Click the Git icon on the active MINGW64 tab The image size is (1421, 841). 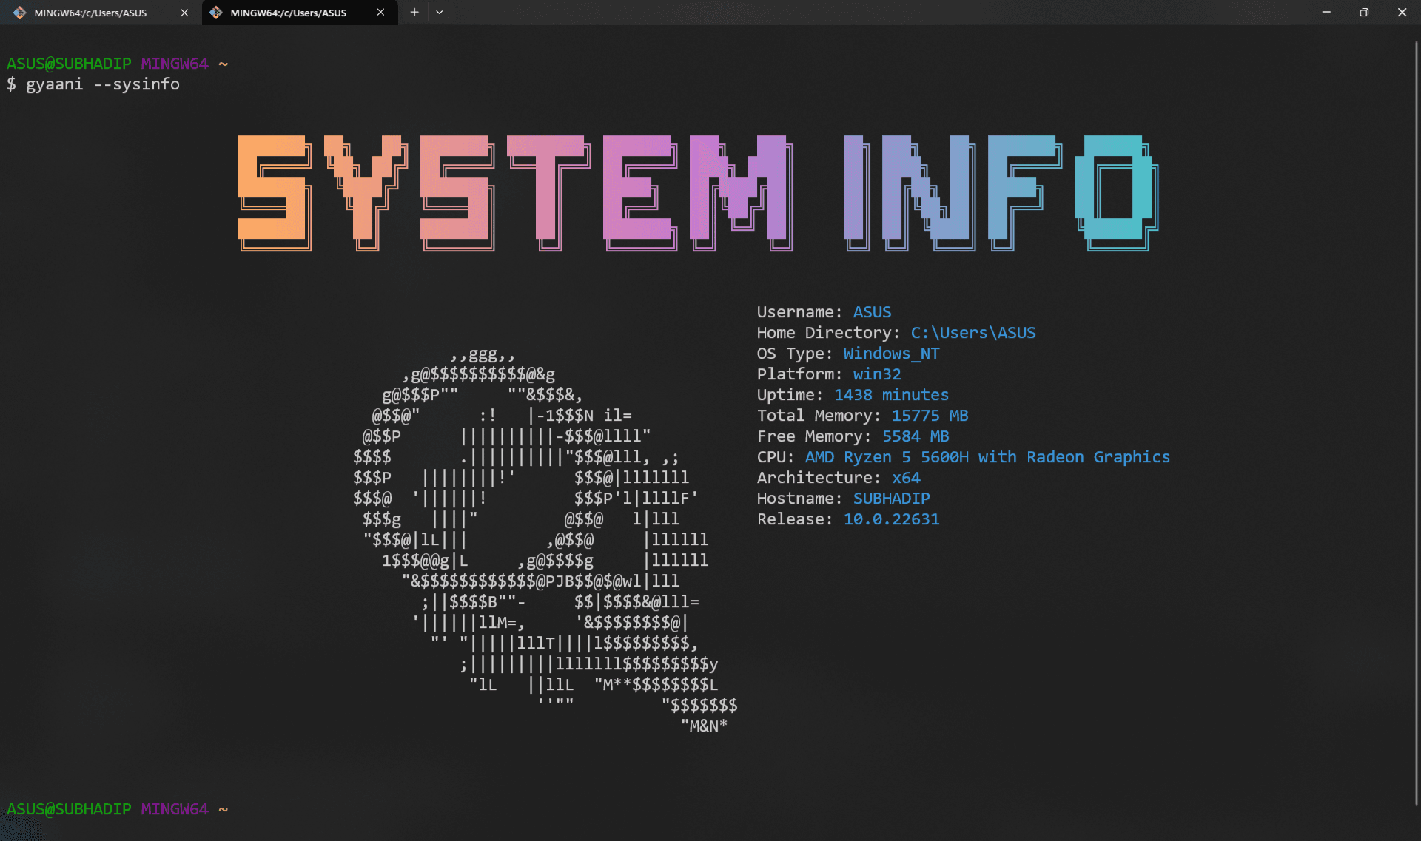coord(216,13)
